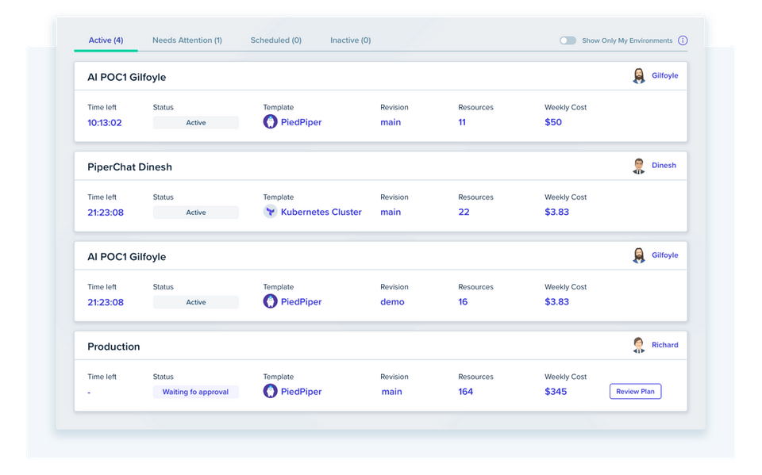Image resolution: width=762 pixels, height=475 pixels.
Task: Open the PiedPiper icon on the Production environment
Action: coord(271,391)
